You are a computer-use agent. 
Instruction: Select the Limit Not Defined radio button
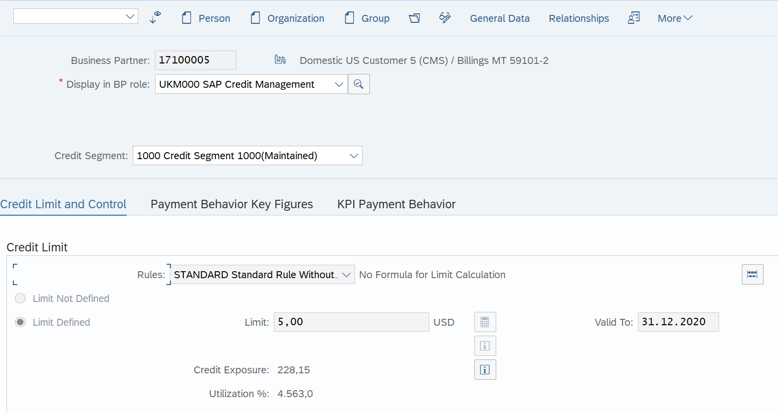coord(20,298)
